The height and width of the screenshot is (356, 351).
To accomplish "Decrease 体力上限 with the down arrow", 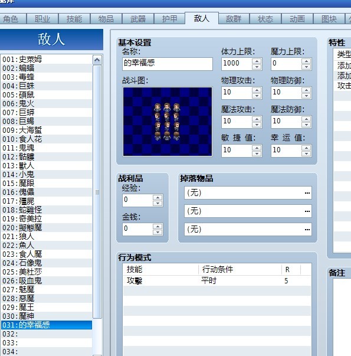I will click(x=257, y=67).
